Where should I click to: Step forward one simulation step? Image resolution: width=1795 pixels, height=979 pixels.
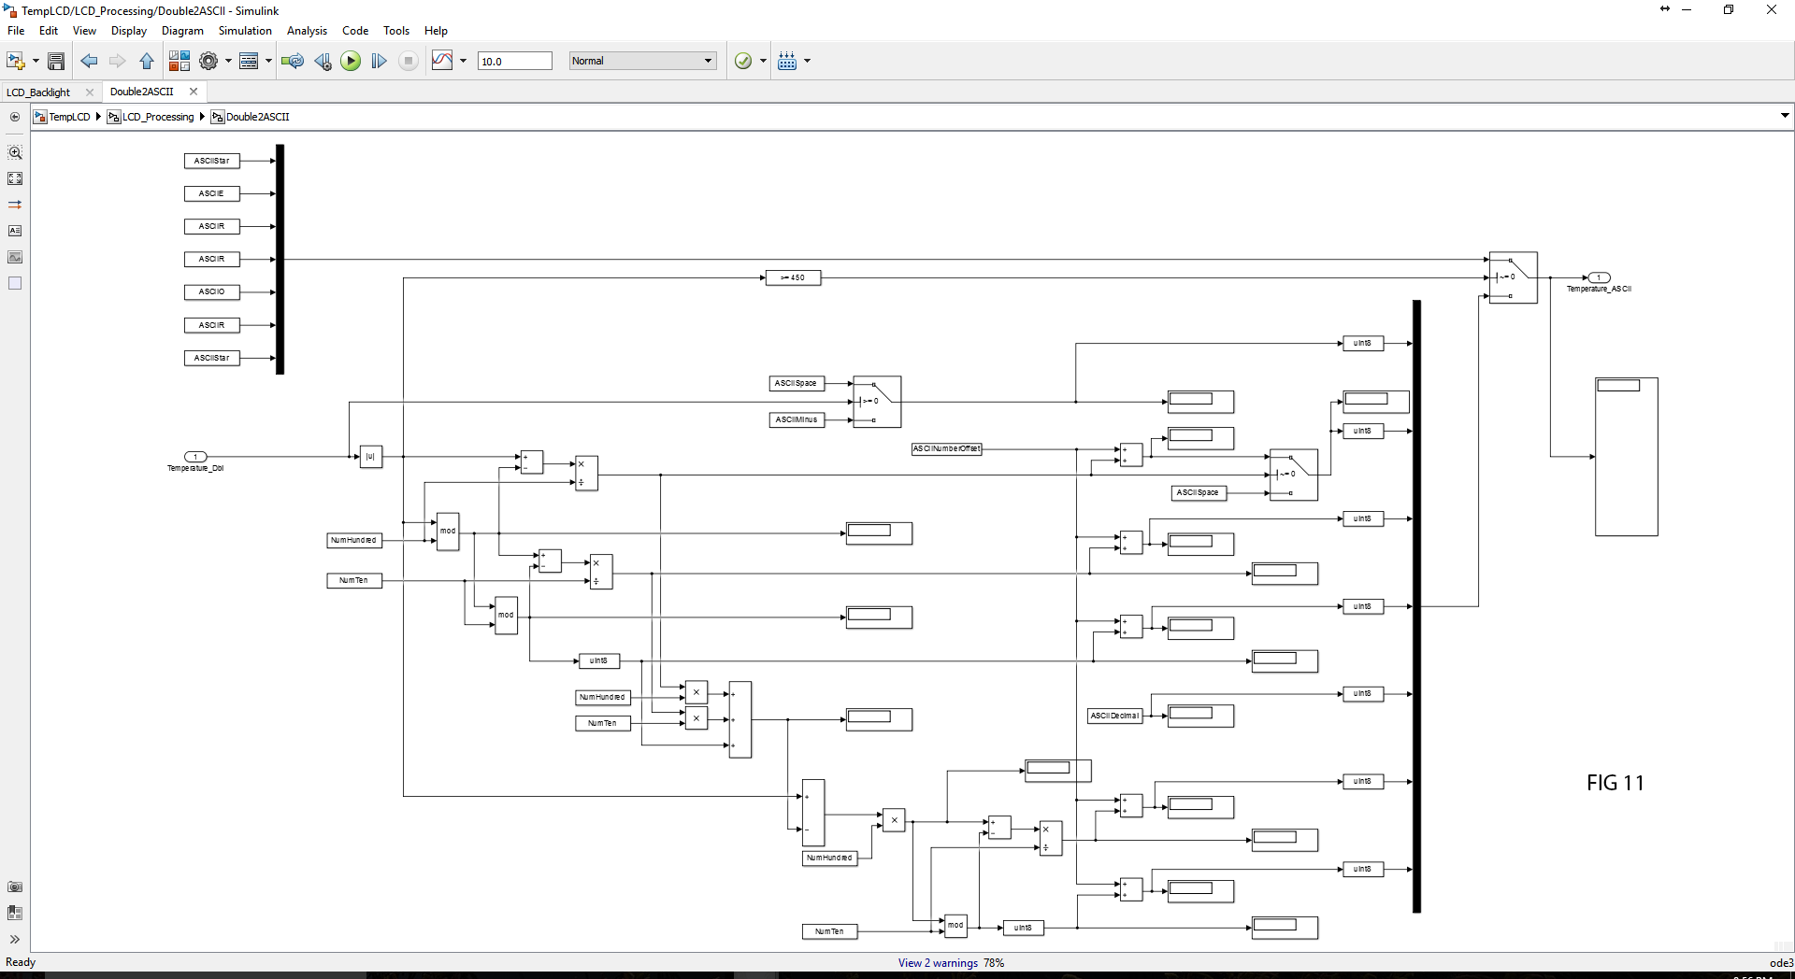(379, 61)
